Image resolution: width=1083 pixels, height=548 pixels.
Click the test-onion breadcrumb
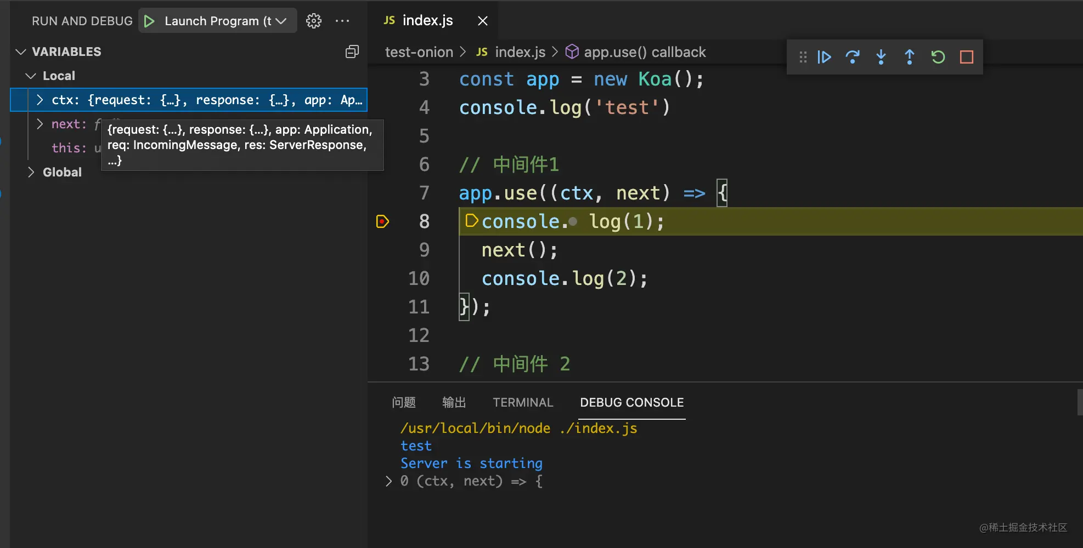419,52
